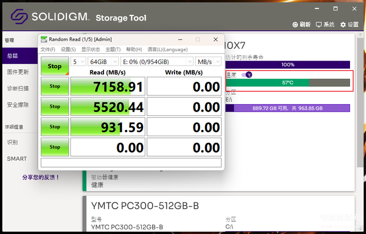Minimize the Random Read benchmark window
Image resolution: width=366 pixels, height=234 pixels.
[180, 39]
